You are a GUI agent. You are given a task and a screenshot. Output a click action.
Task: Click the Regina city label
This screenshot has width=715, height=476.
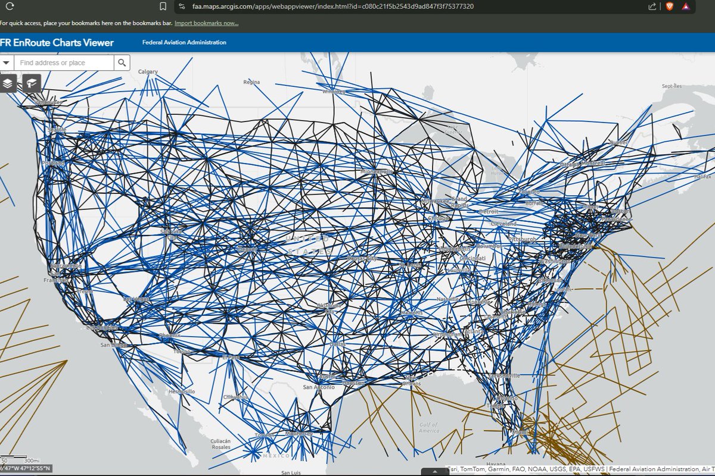pos(251,82)
